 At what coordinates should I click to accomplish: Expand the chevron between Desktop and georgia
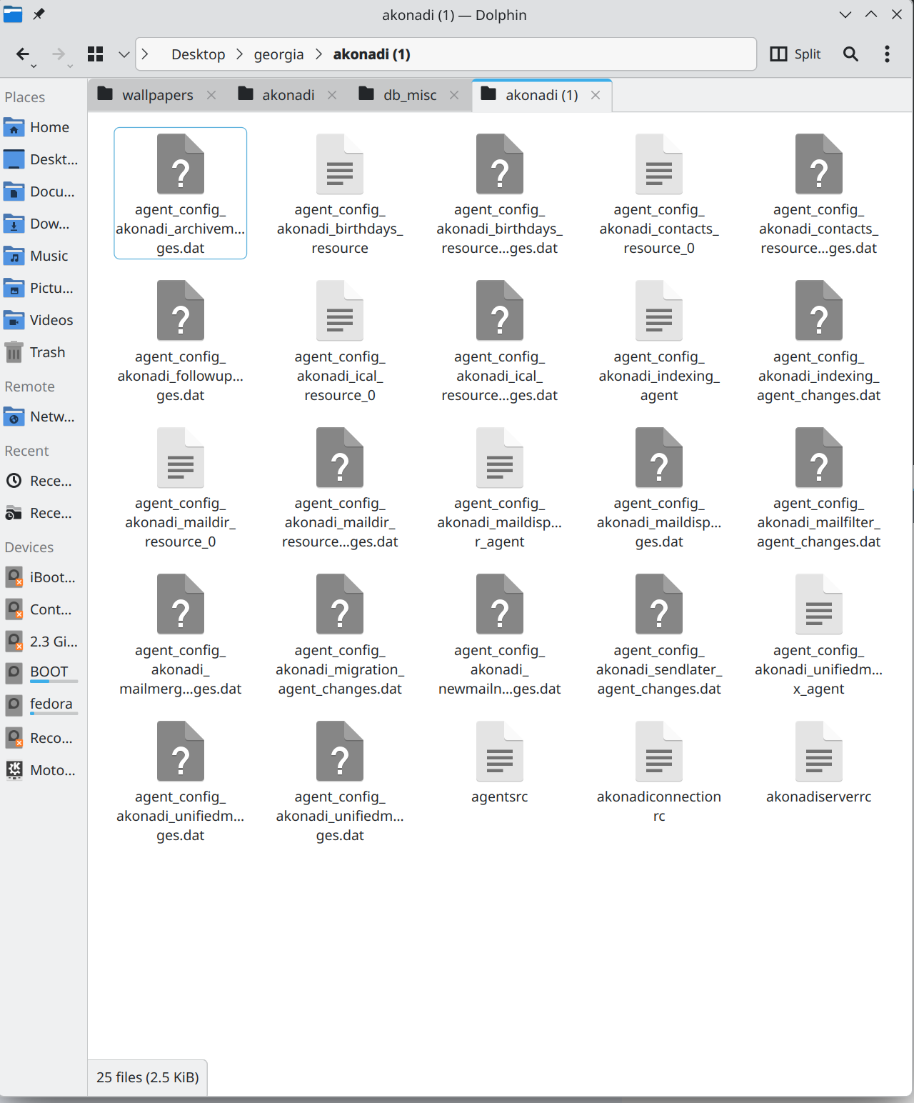pos(239,54)
